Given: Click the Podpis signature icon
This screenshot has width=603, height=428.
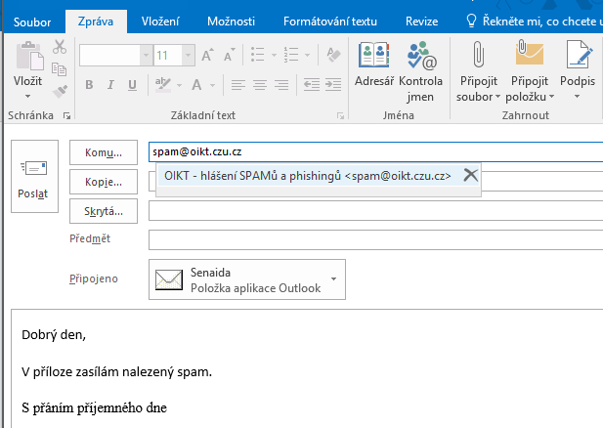Looking at the screenshot, I should coord(580,54).
